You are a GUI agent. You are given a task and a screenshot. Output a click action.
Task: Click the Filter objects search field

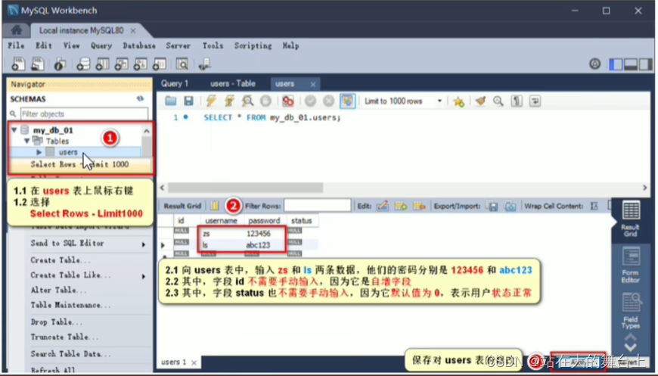pos(84,113)
